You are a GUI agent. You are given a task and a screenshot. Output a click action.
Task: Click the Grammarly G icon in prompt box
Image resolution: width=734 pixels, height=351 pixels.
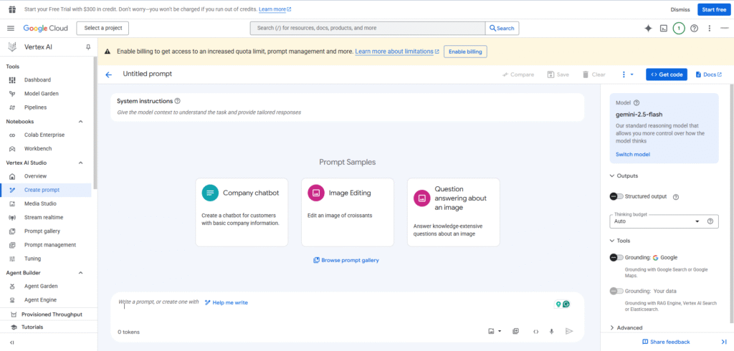(566, 304)
